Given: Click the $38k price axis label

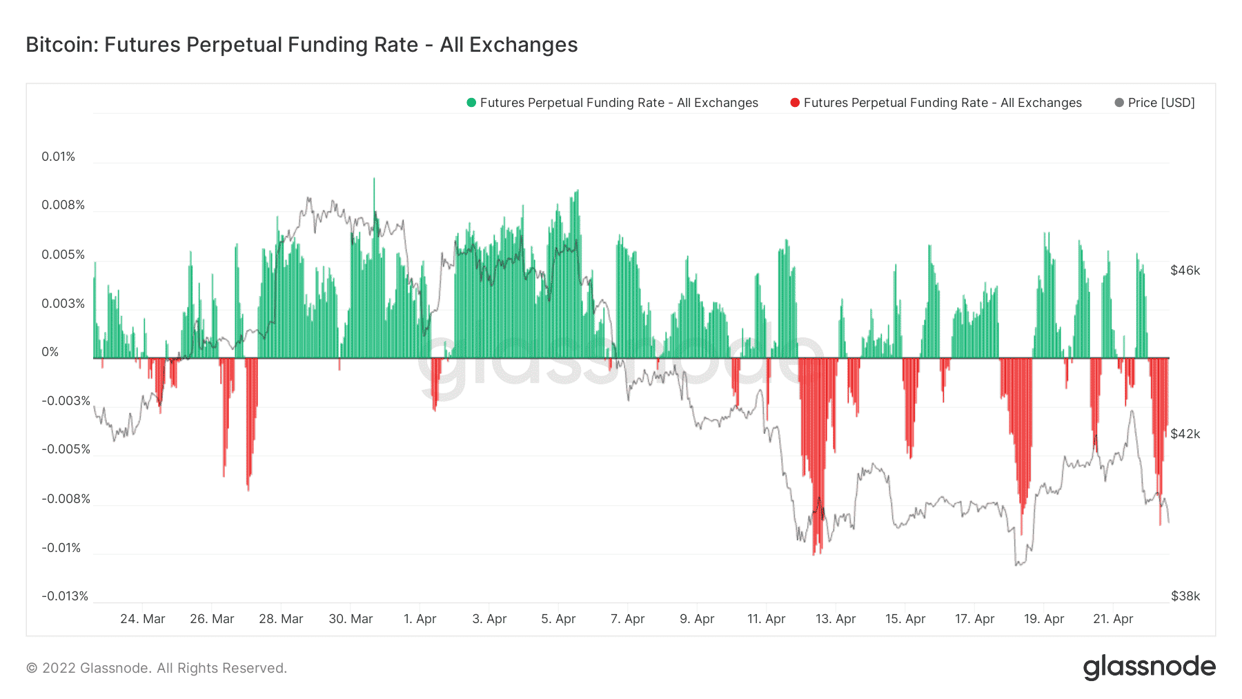Looking at the screenshot, I should (x=1185, y=596).
